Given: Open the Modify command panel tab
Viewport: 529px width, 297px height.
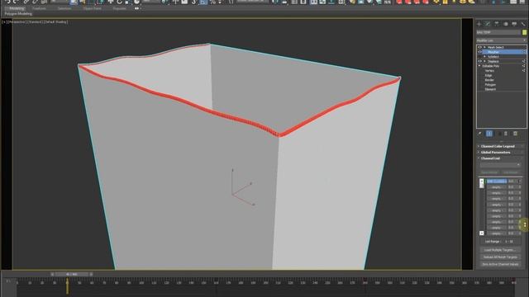Looking at the screenshot, I should [x=488, y=24].
